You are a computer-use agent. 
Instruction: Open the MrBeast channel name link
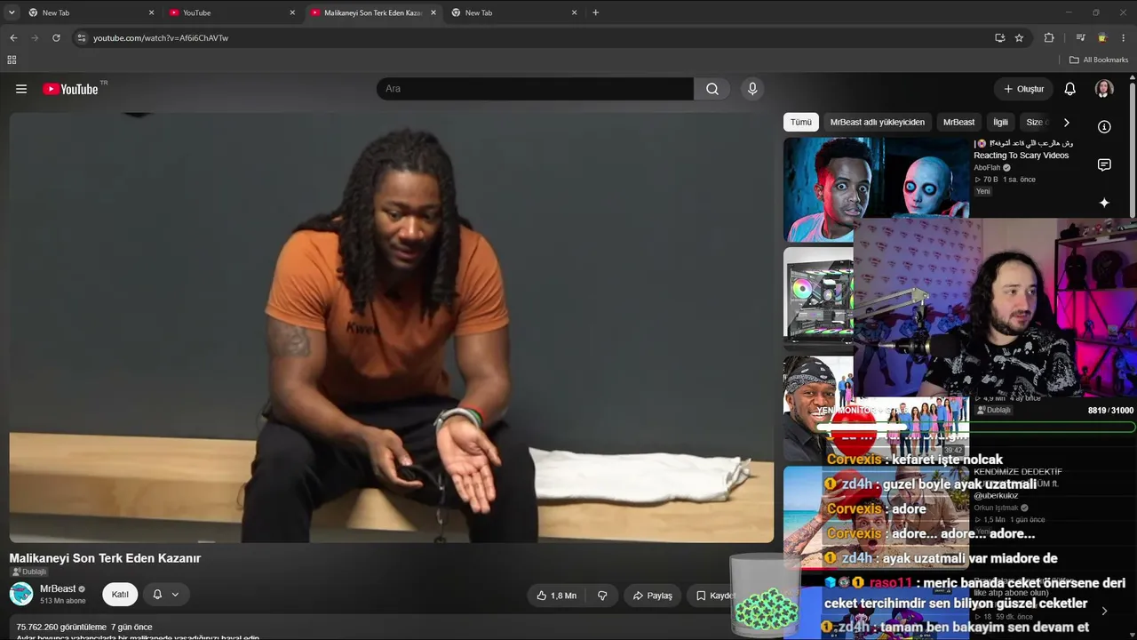58,588
